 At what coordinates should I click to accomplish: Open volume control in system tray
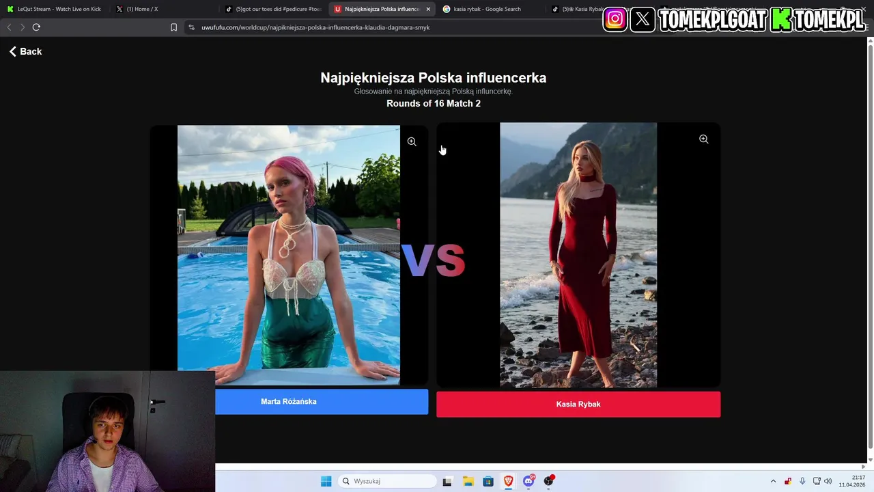(828, 481)
